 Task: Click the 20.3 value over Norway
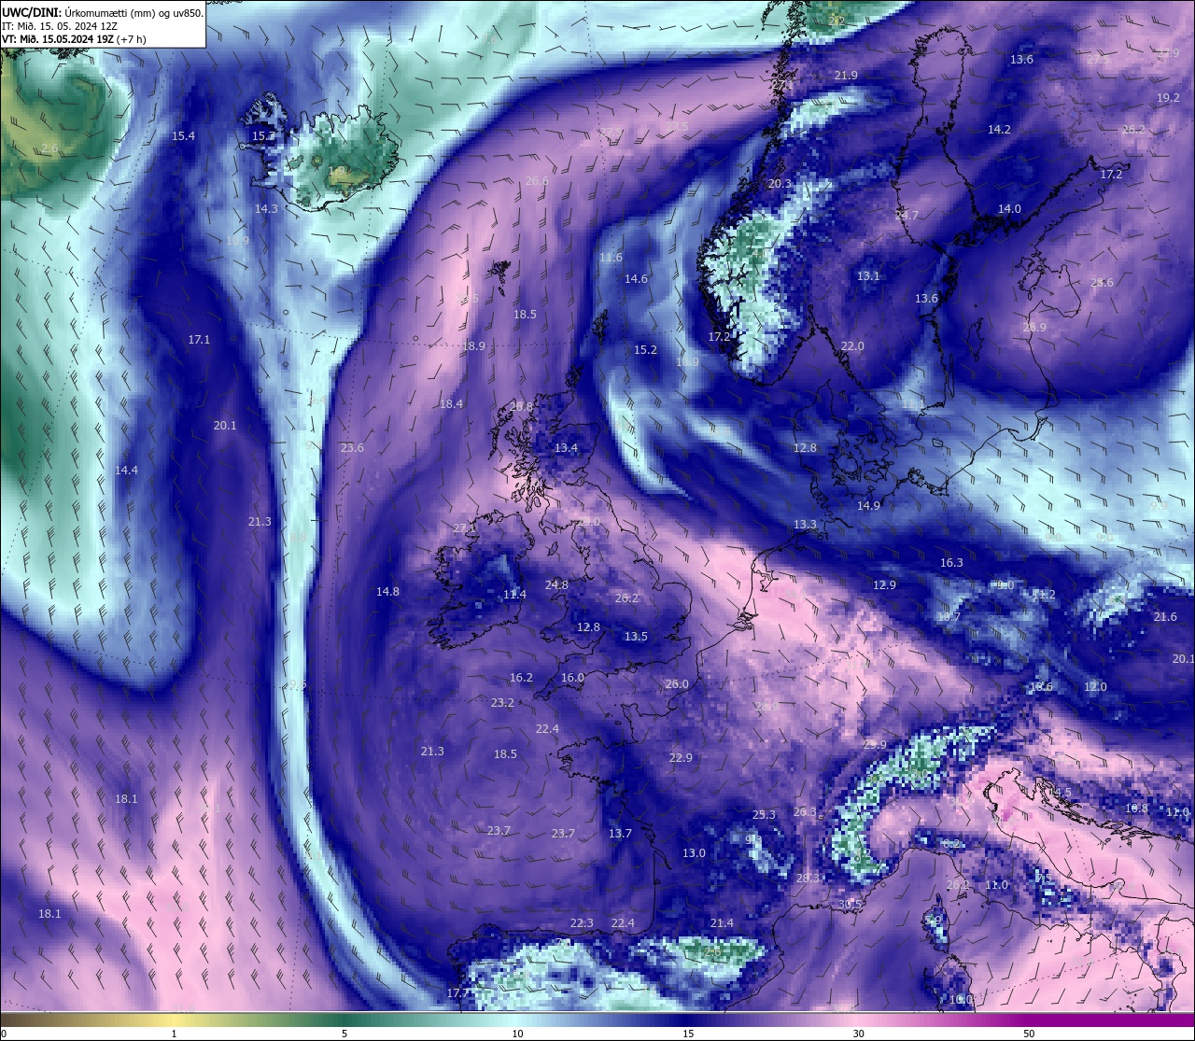point(780,184)
